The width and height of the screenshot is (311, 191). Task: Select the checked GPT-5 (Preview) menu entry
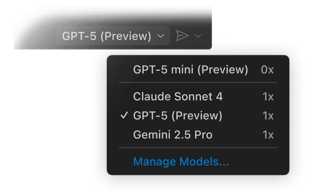178,115
